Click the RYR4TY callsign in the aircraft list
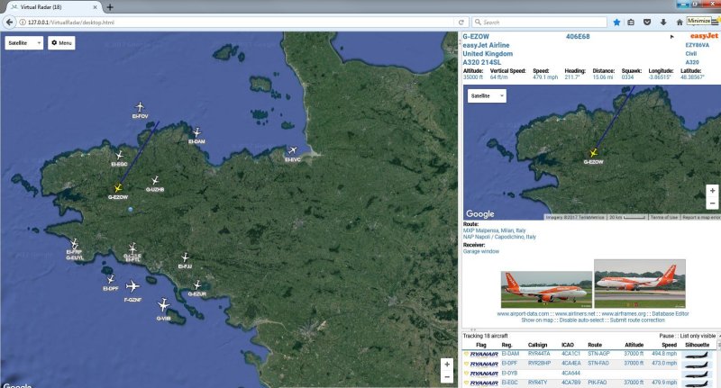Screen dimensions: 721x388 click(537, 382)
